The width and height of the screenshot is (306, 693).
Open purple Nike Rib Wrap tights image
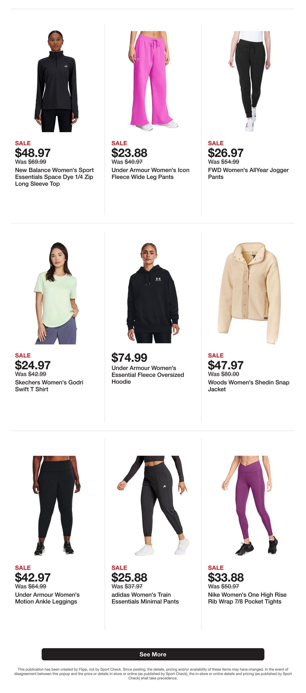click(x=249, y=506)
